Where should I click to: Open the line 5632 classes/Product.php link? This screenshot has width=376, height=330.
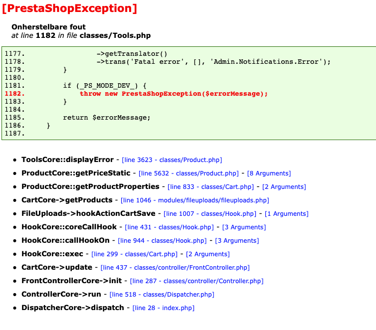click(188, 173)
